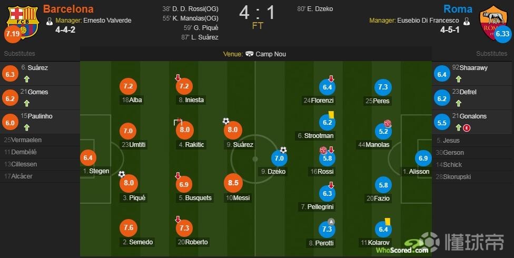514x258 pixels.
Task: Select Messi's 8.5 rating circle
Action: tap(233, 183)
